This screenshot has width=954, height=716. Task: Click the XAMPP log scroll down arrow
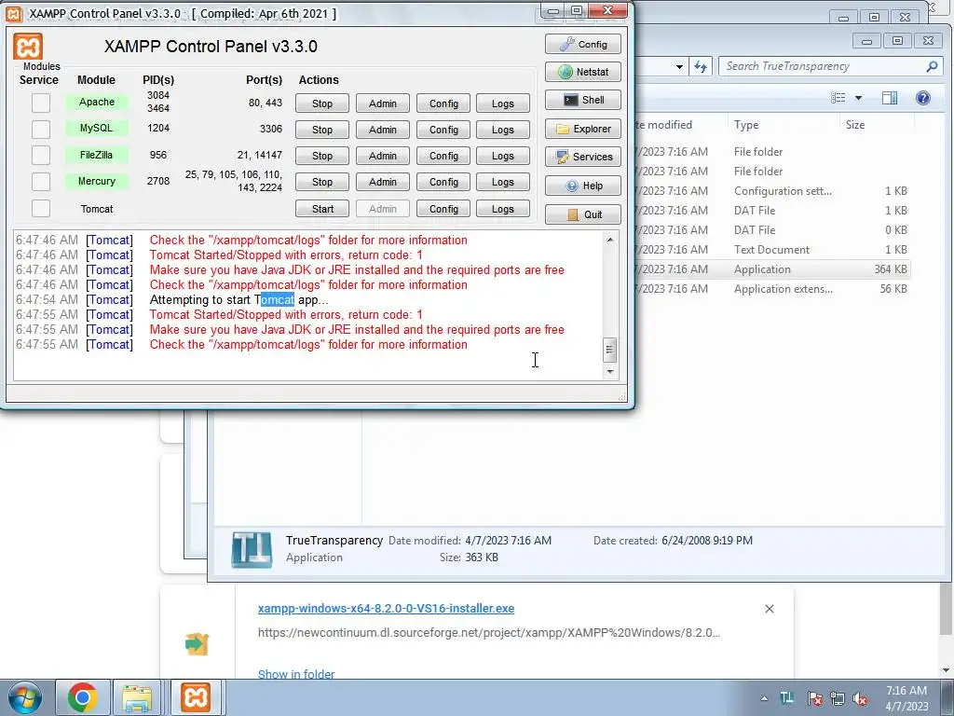610,371
